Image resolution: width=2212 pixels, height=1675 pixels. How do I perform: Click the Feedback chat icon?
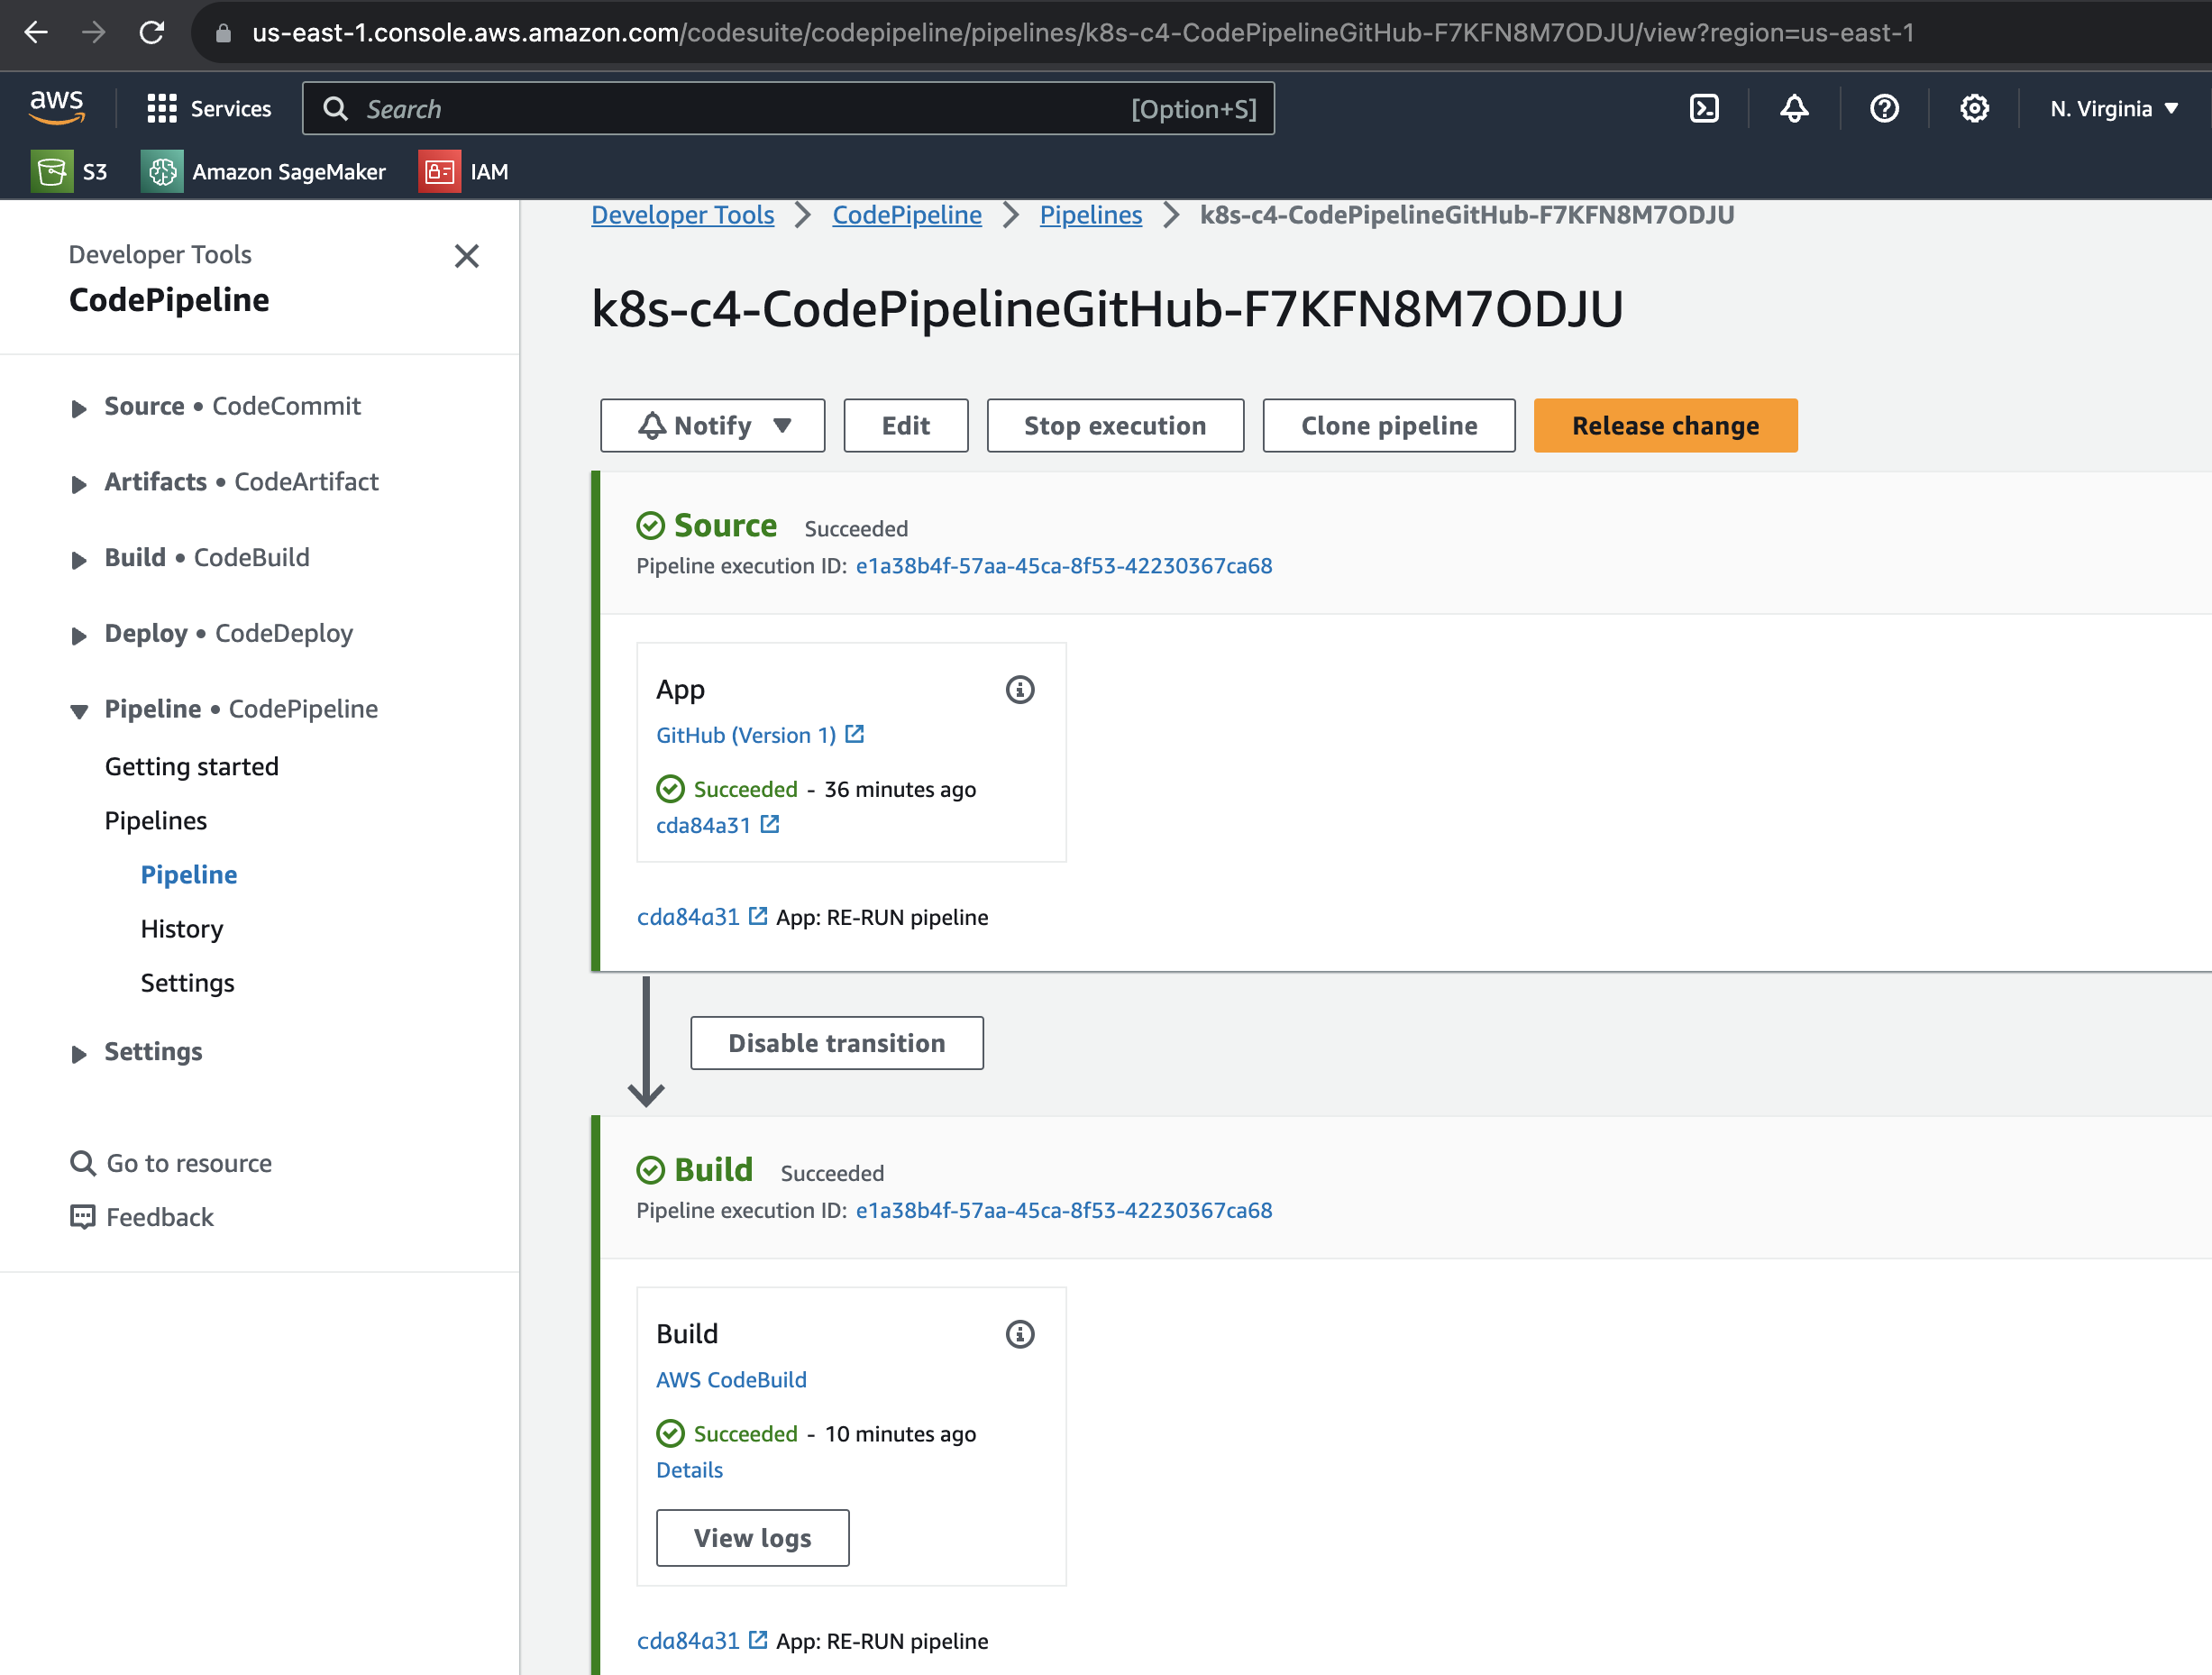82,1216
